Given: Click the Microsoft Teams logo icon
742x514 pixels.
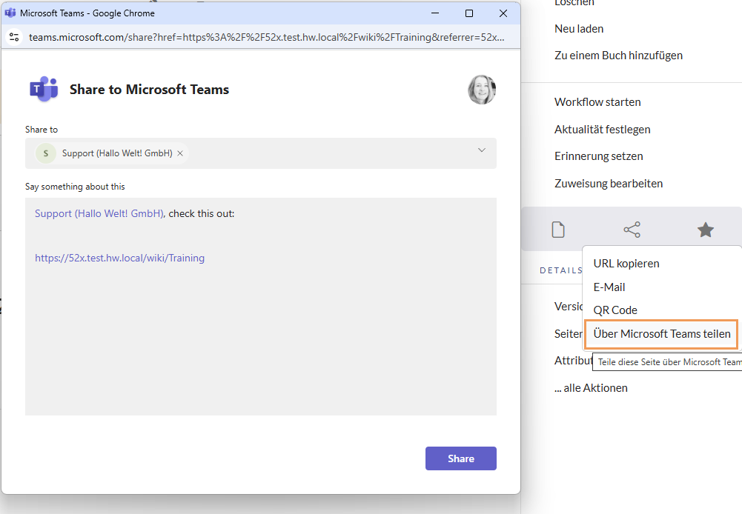Looking at the screenshot, I should coord(44,89).
